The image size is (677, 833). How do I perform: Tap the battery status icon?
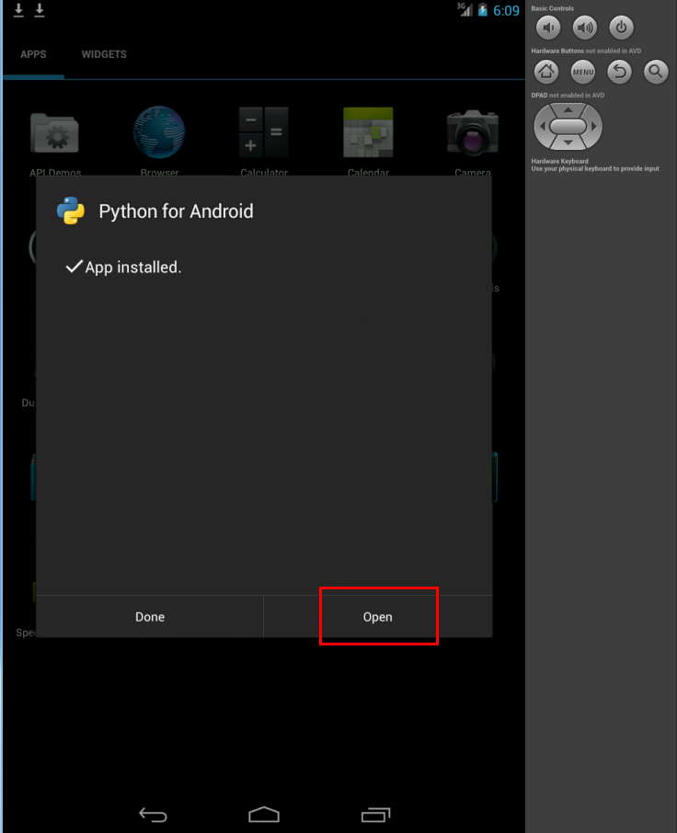point(483,10)
